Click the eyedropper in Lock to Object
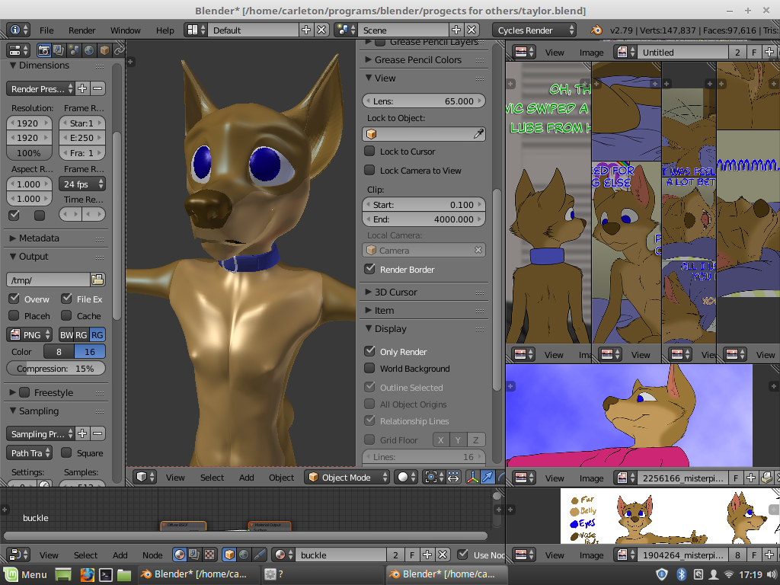The image size is (780, 585). (478, 134)
